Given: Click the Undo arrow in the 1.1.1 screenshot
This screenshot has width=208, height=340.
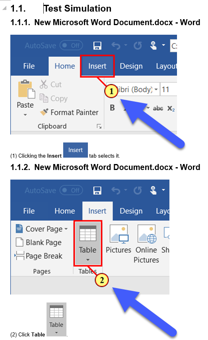Looking at the screenshot, I should 116,45.
